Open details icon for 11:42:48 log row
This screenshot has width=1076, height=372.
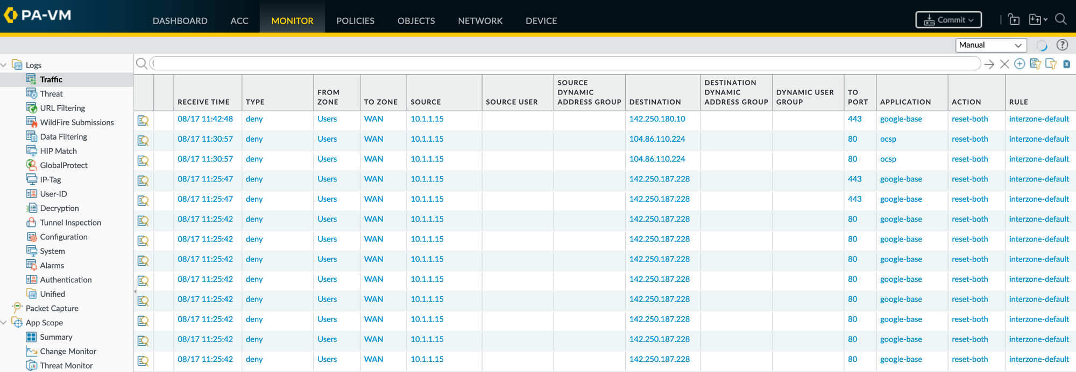tap(143, 120)
